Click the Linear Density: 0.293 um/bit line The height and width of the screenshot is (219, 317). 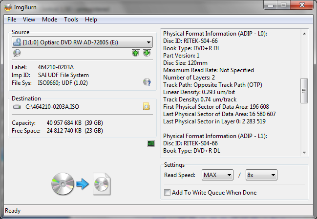(x=199, y=92)
